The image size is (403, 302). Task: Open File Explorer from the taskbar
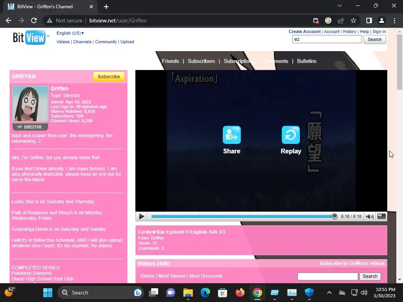[188, 293]
